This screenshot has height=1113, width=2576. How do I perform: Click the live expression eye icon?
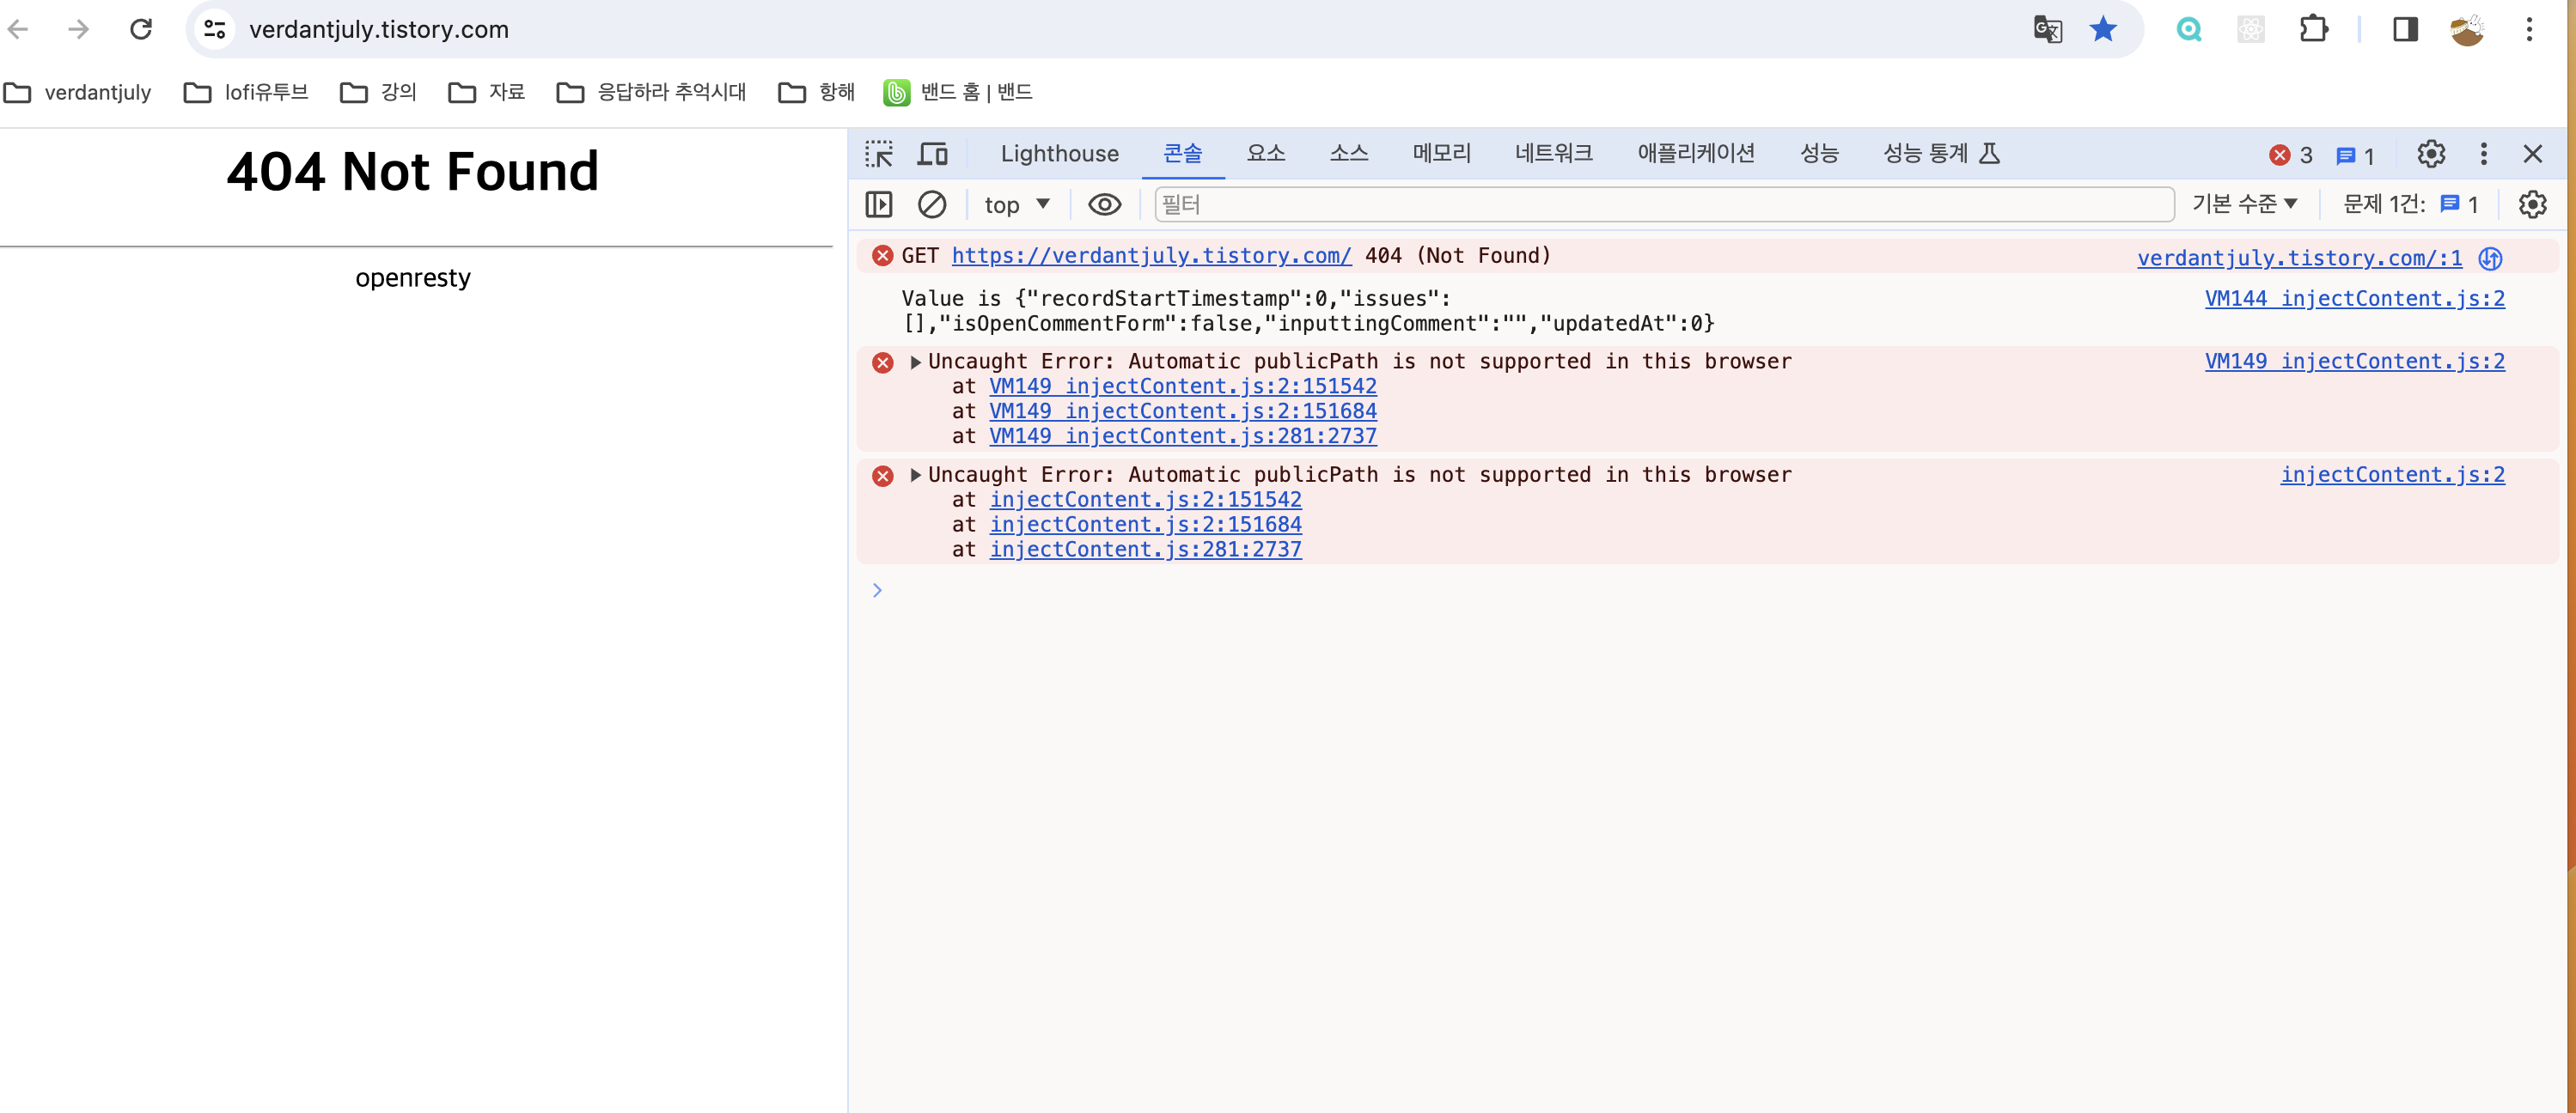pyautogui.click(x=1104, y=204)
